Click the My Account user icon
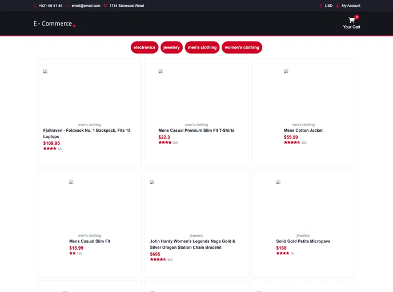 click(x=338, y=6)
